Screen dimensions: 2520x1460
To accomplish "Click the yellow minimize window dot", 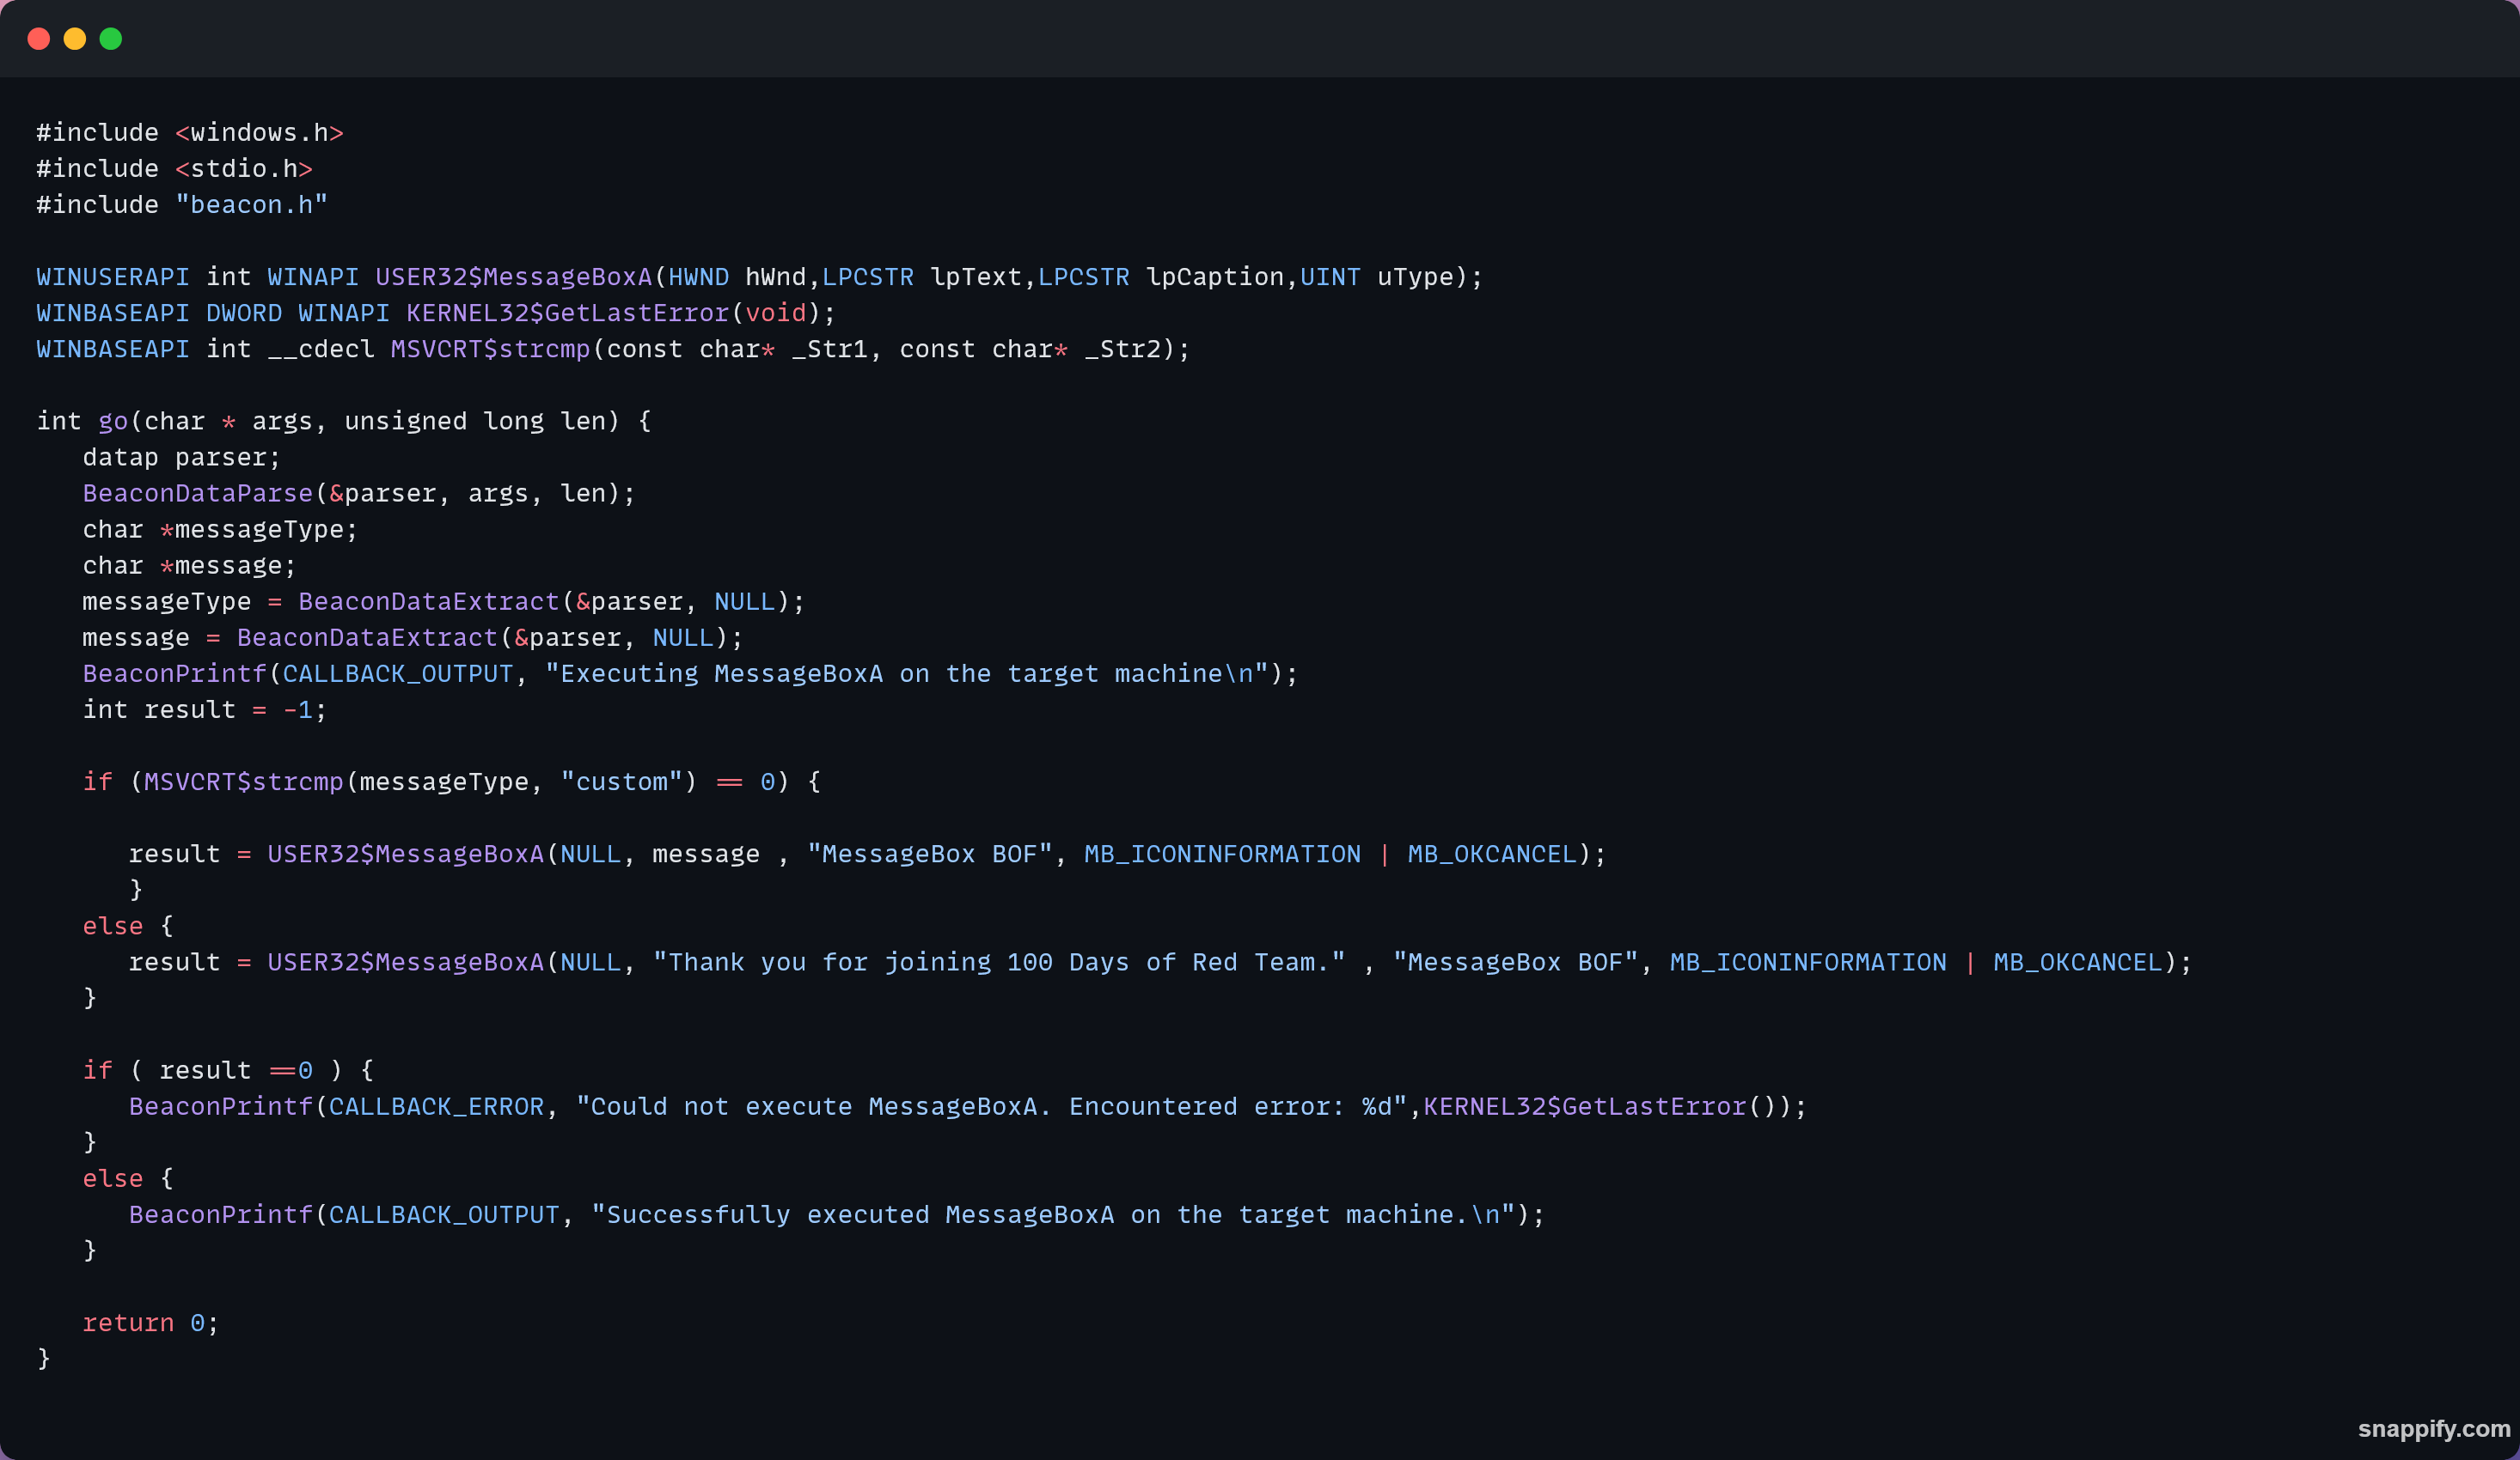I will tap(75, 39).
